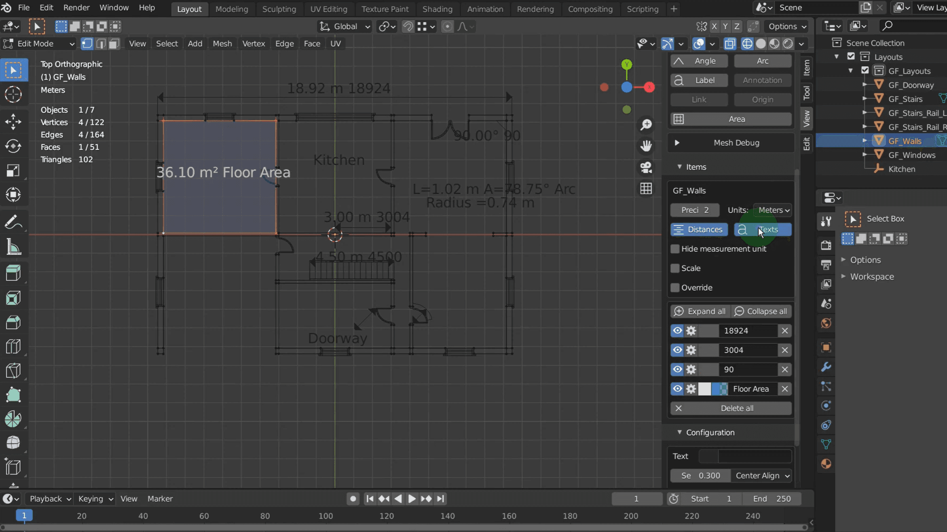This screenshot has width=947, height=532.
Task: Click the timeline play button
Action: tap(412, 498)
